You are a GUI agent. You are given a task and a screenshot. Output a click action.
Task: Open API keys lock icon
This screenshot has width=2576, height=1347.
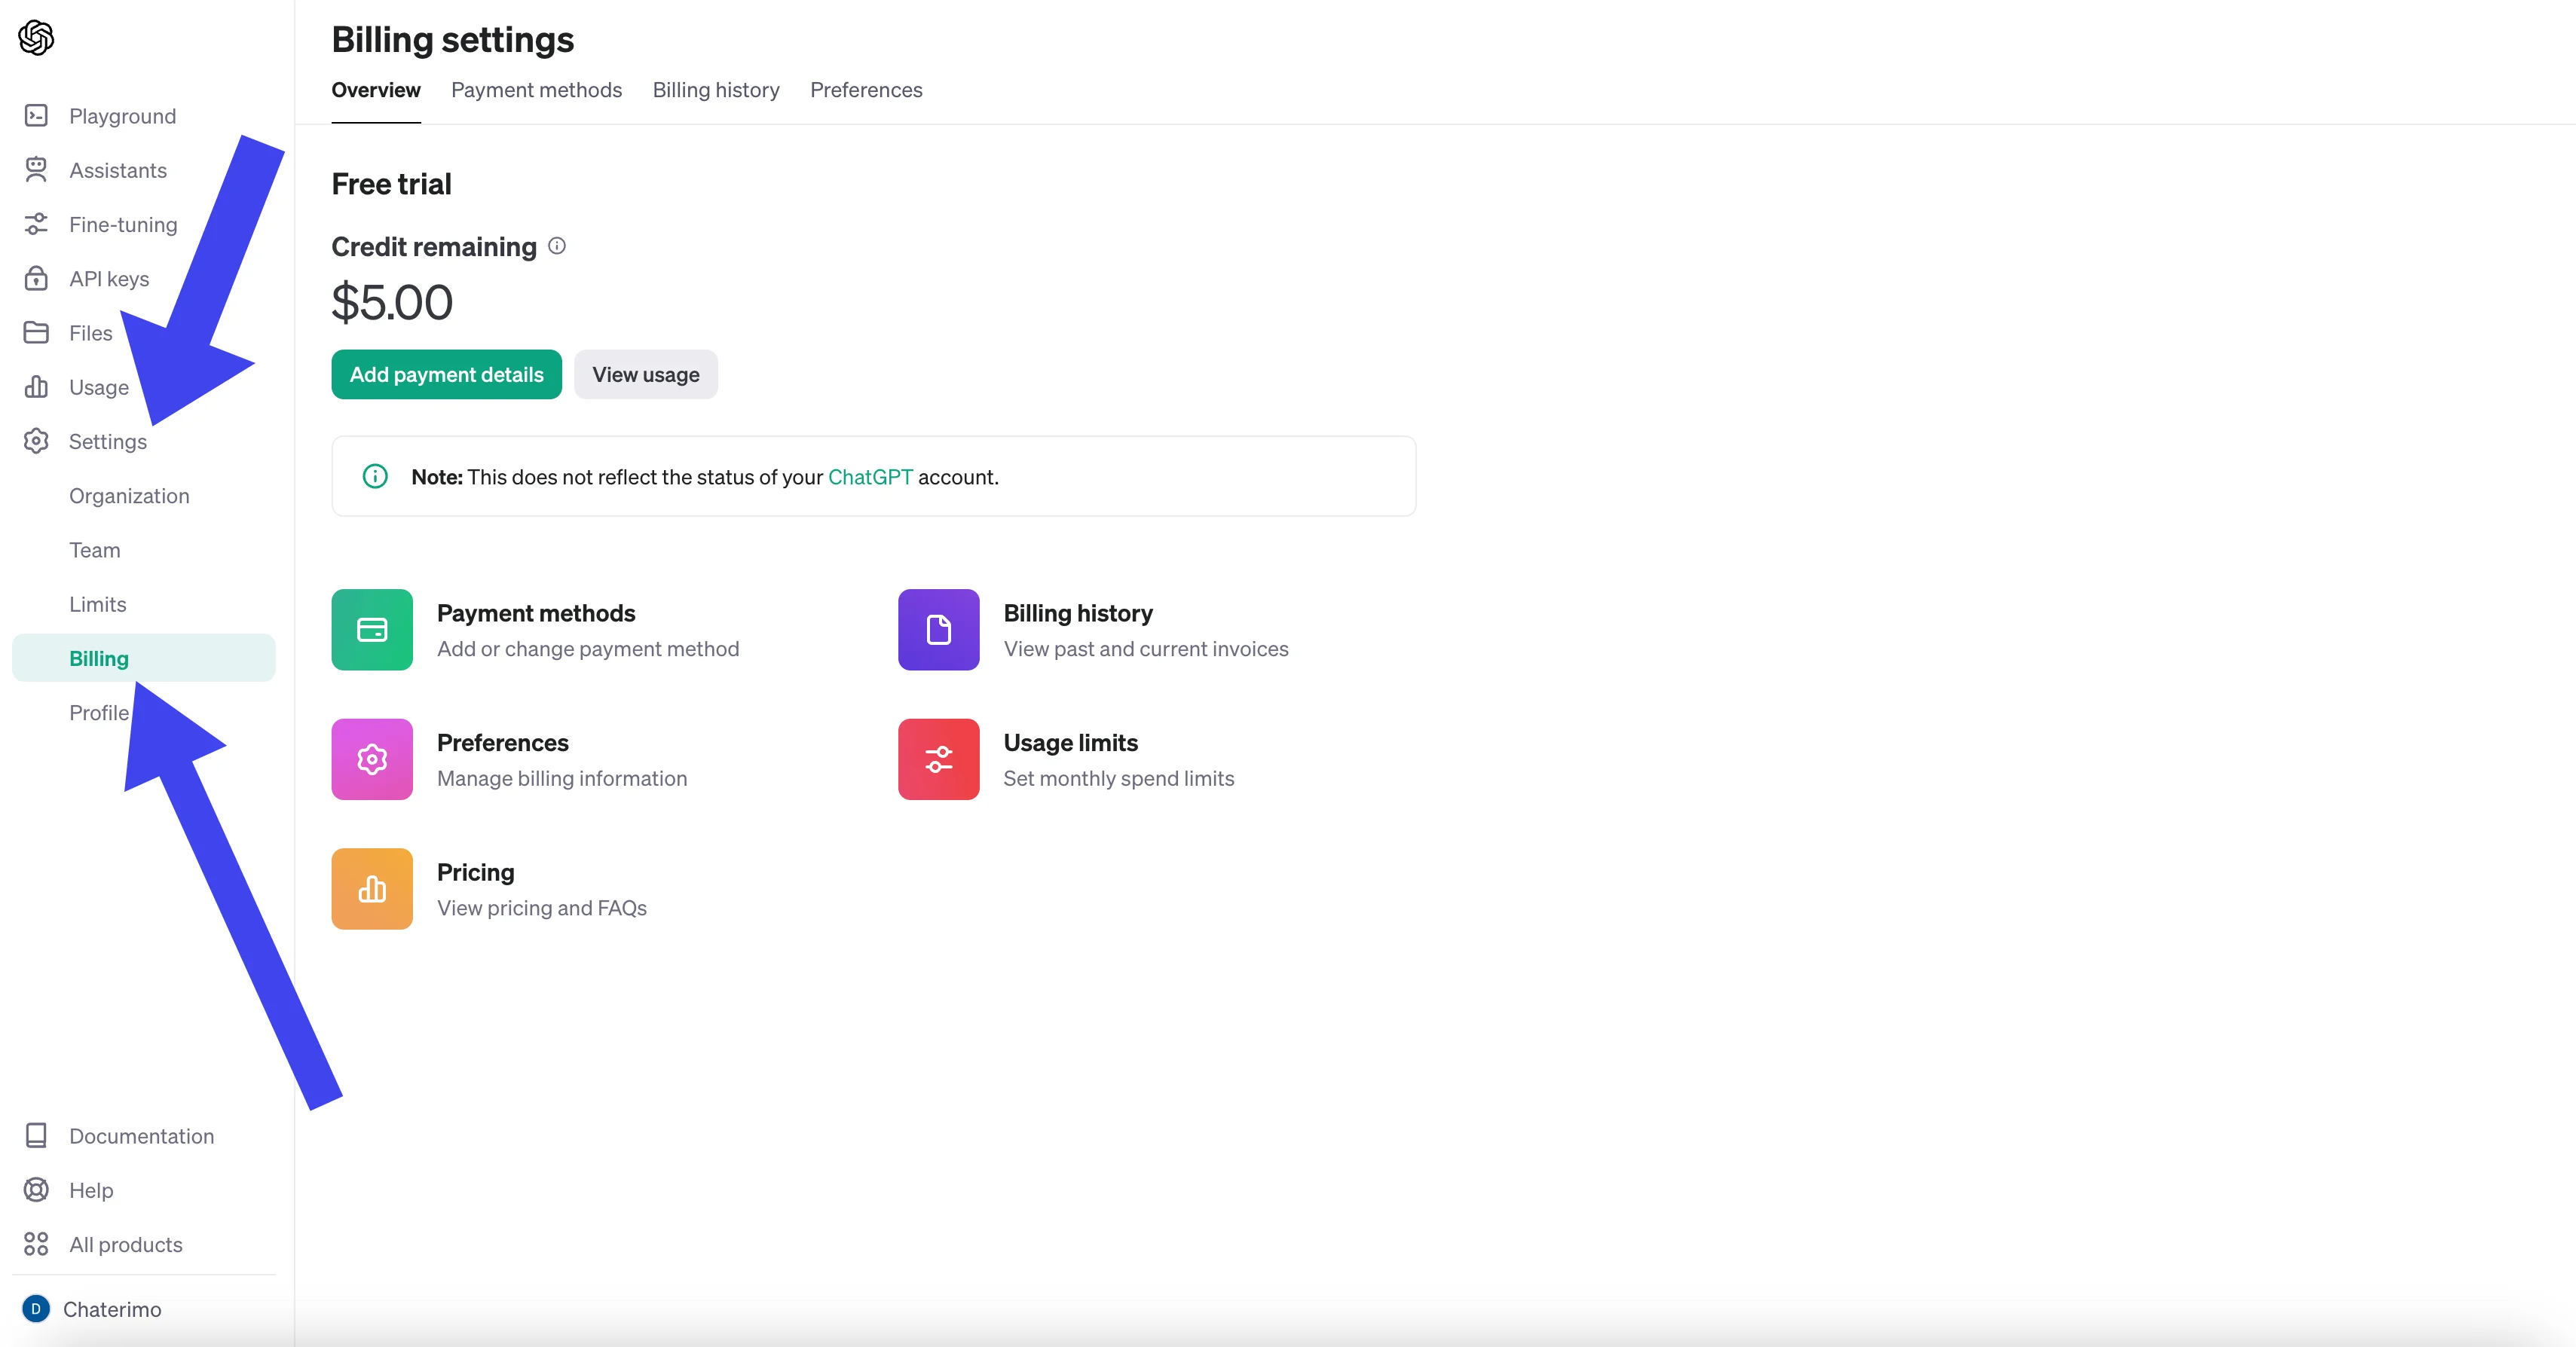pos(36,278)
